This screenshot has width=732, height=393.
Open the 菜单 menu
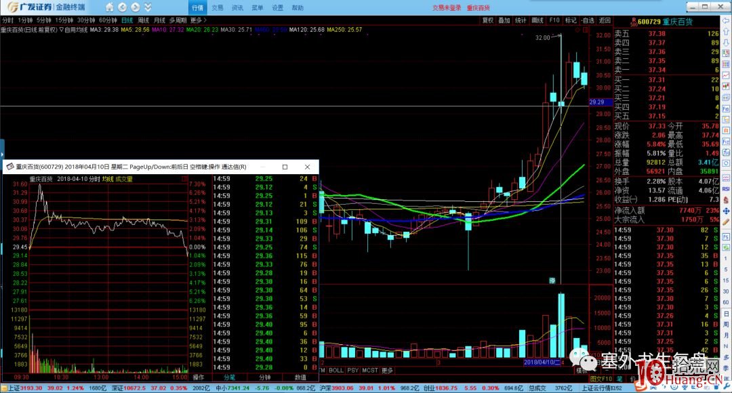(258, 8)
